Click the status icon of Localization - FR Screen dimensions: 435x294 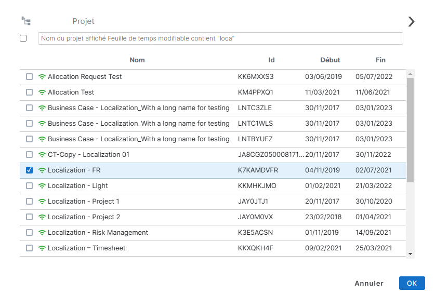42,170
